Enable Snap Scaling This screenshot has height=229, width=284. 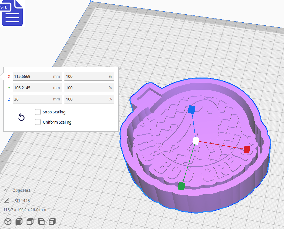(38, 112)
